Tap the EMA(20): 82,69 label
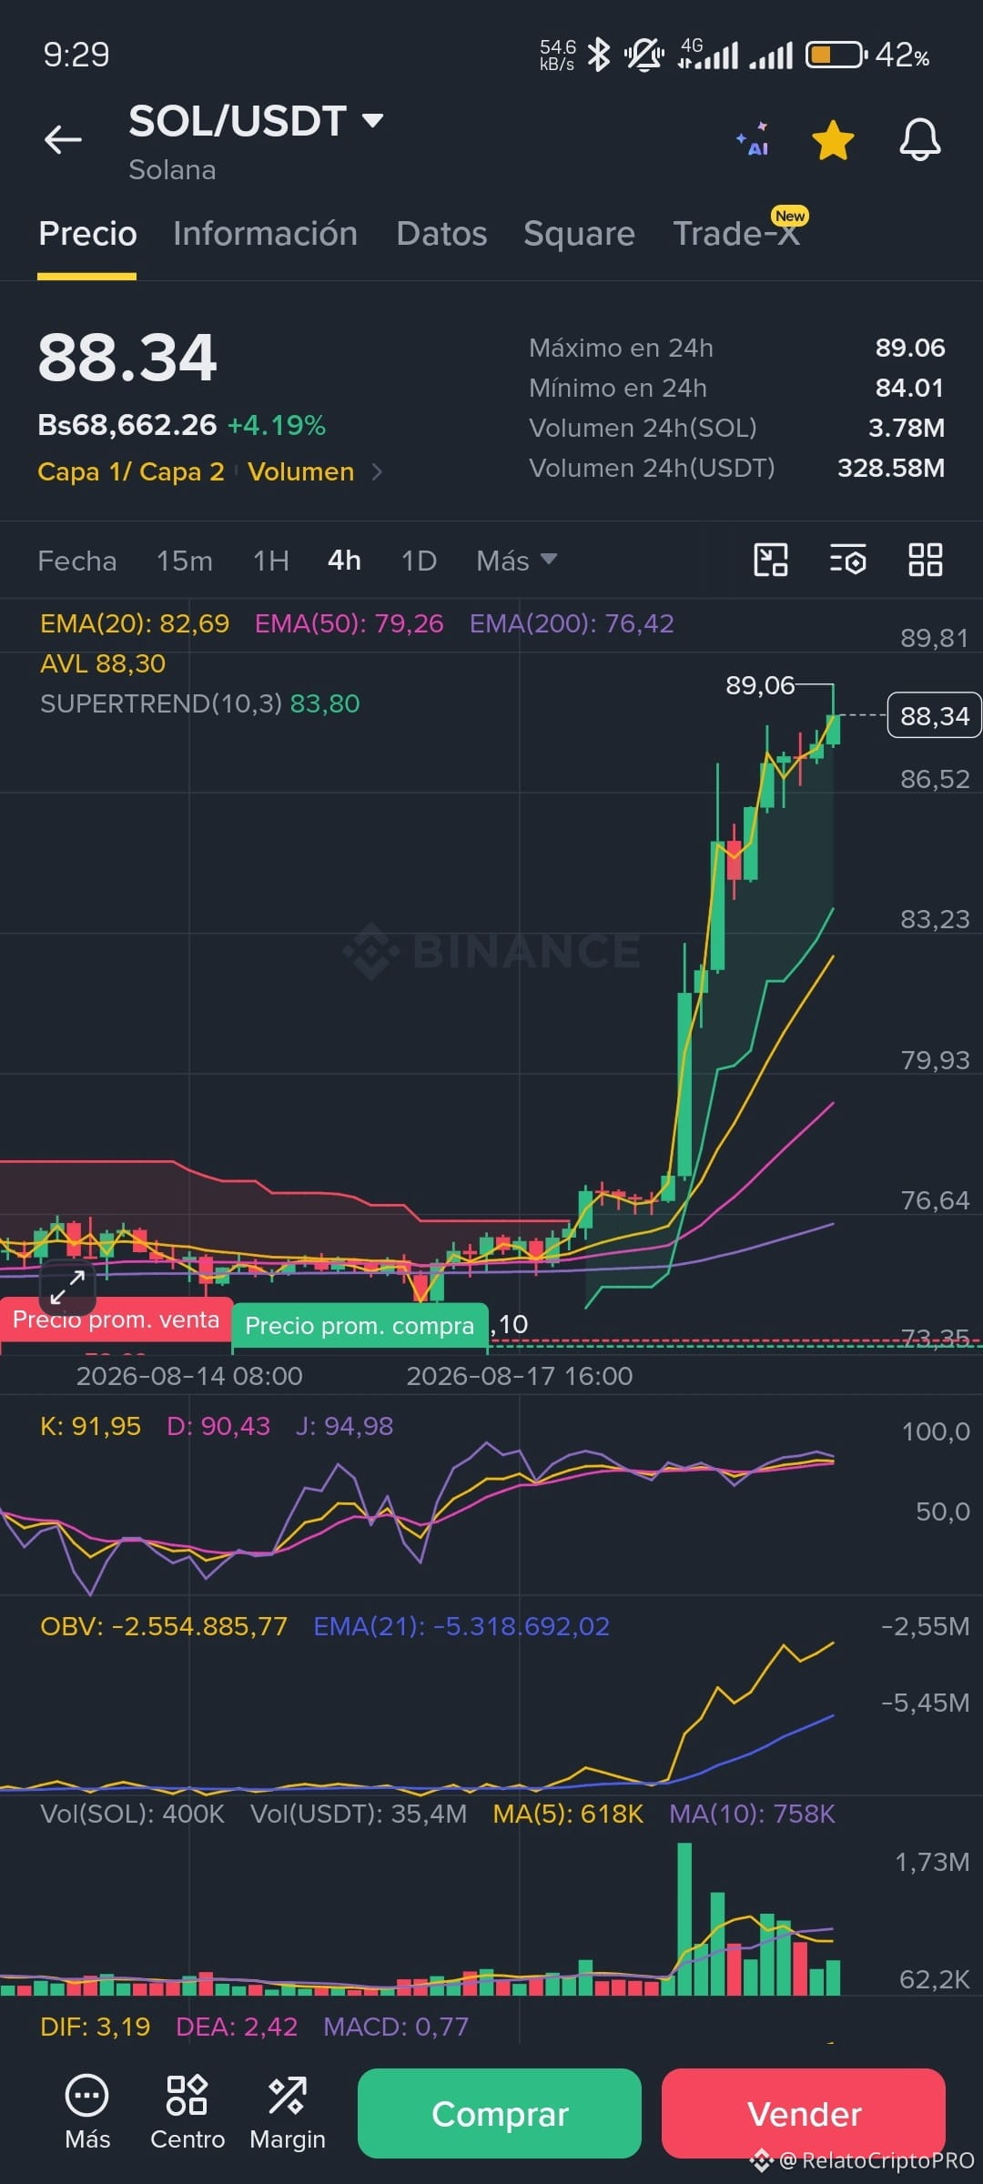Viewport: 983px width, 2184px height. (x=135, y=623)
